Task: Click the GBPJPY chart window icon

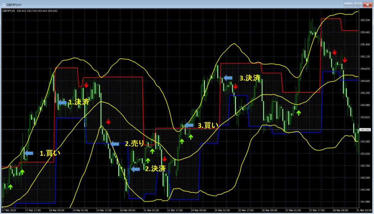Action: point(3,5)
